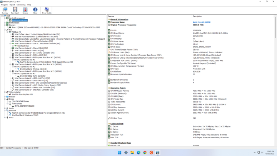Open the Sensors thermometer icon

(25, 10)
